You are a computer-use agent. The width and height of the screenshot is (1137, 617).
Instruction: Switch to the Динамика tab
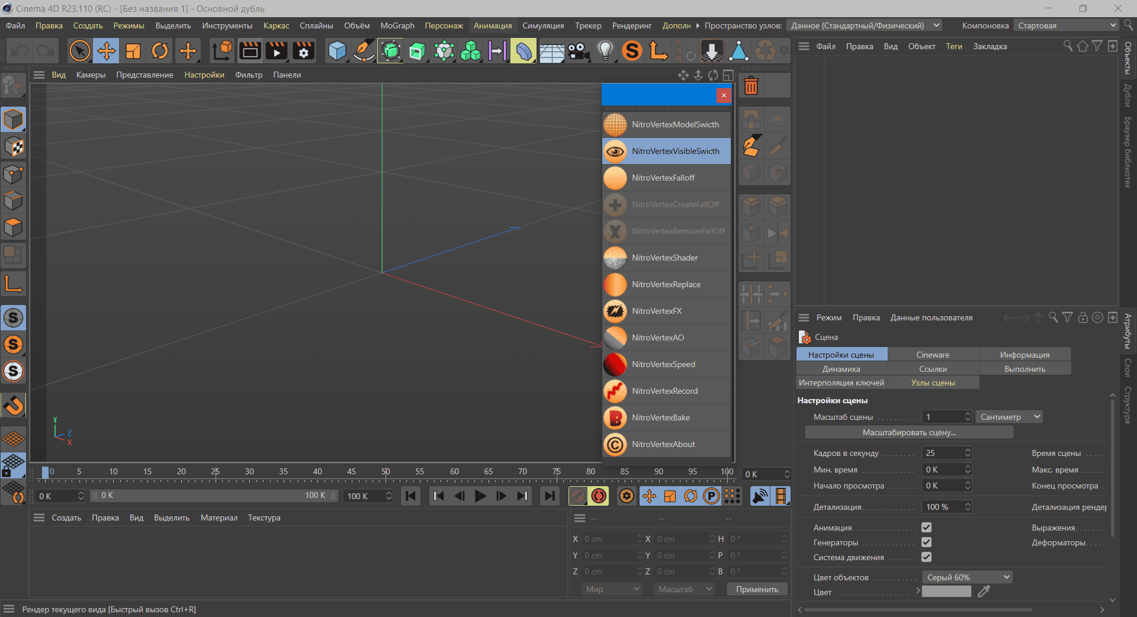(x=841, y=369)
